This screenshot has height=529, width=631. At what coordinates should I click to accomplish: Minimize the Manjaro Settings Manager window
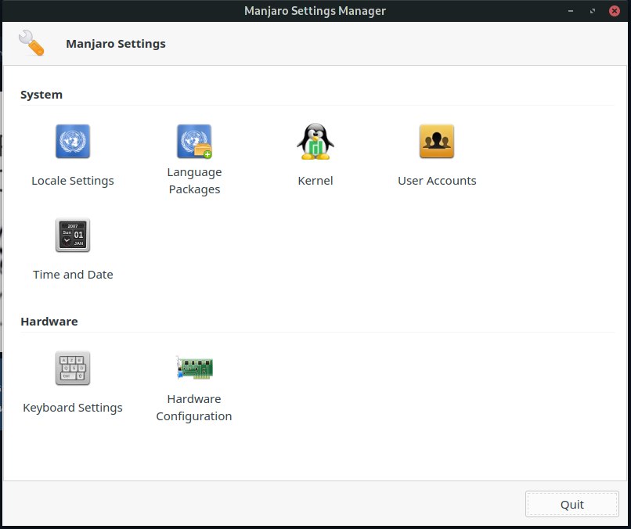(570, 11)
